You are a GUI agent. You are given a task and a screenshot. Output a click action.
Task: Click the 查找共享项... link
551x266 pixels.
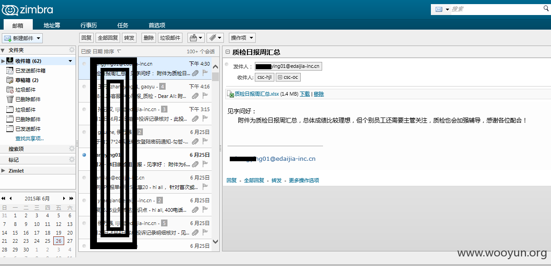click(30, 138)
